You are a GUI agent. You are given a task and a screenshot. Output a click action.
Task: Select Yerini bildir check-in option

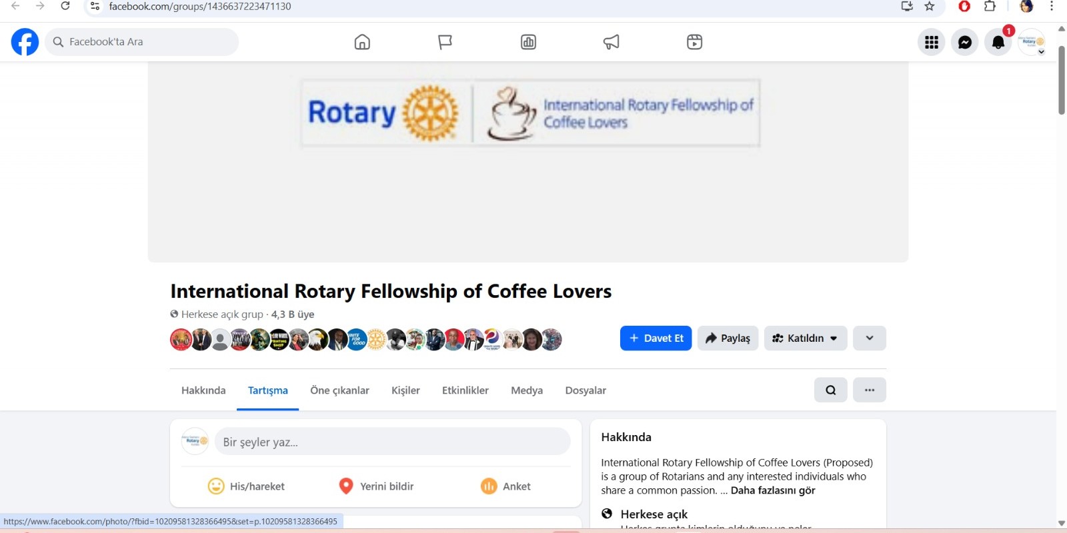point(376,486)
